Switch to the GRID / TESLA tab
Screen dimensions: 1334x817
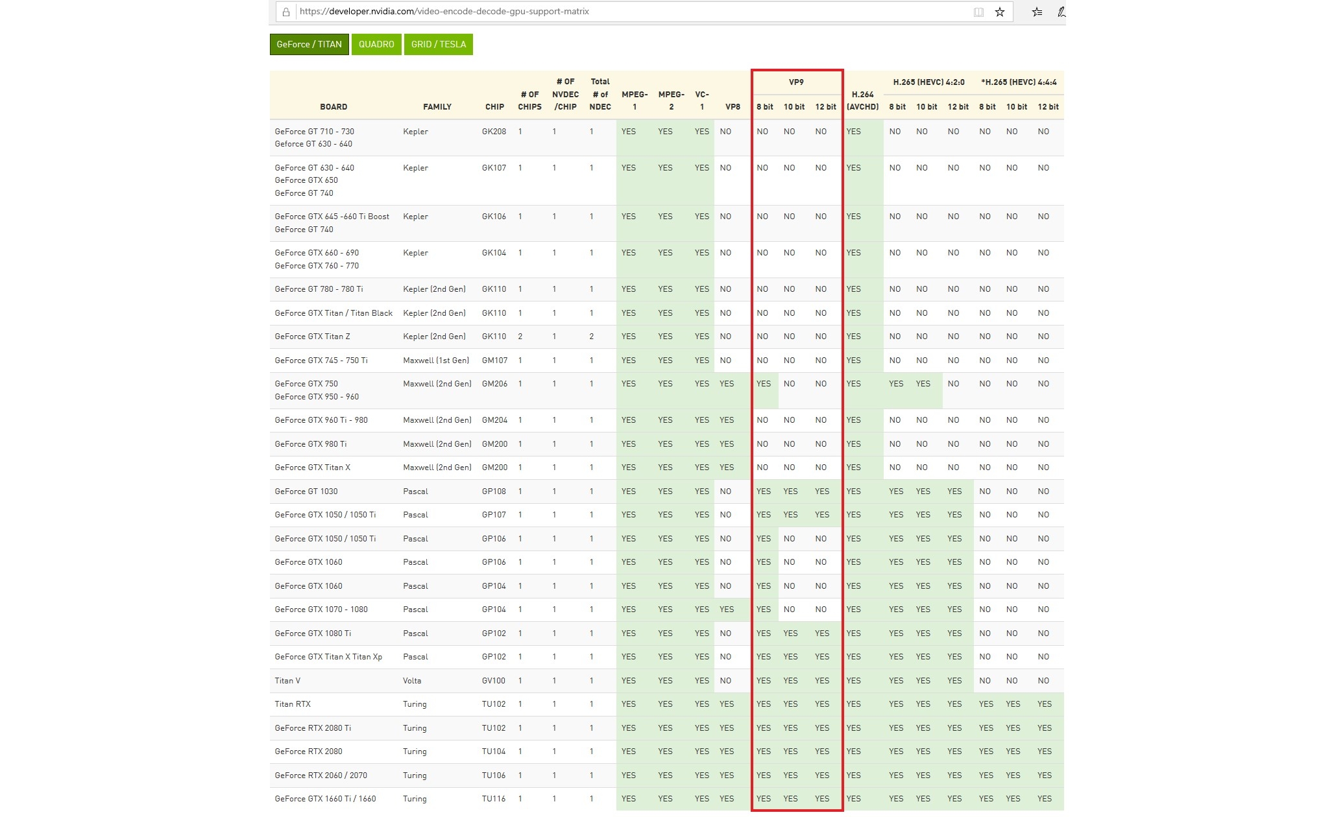pyautogui.click(x=439, y=44)
